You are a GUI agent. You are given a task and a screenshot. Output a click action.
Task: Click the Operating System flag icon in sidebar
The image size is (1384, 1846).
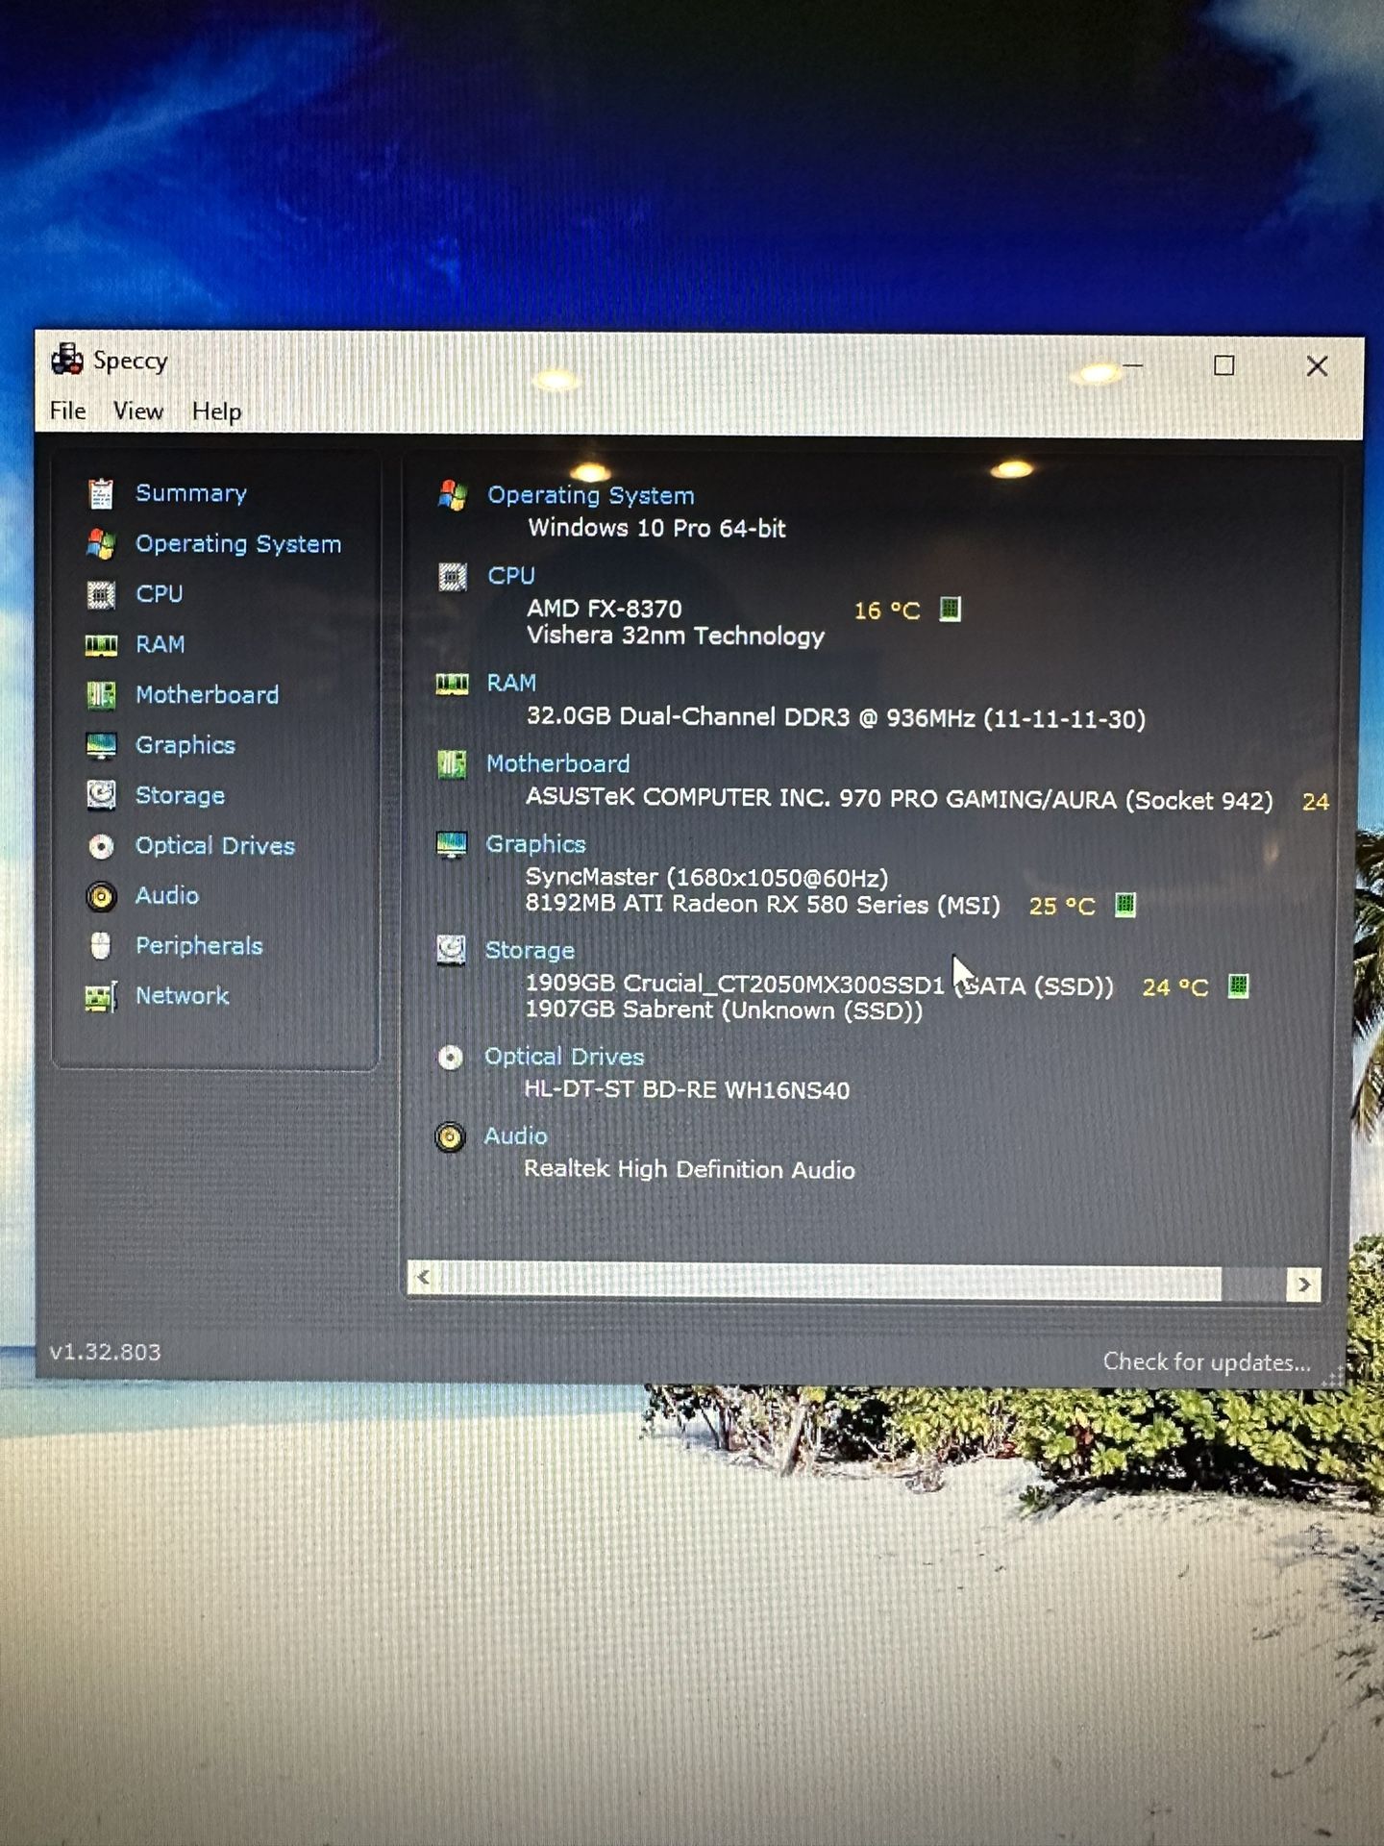[x=101, y=544]
